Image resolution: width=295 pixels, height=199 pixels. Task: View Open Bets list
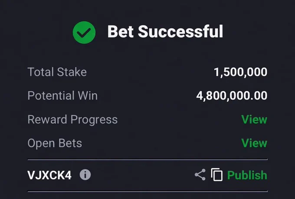click(x=254, y=143)
